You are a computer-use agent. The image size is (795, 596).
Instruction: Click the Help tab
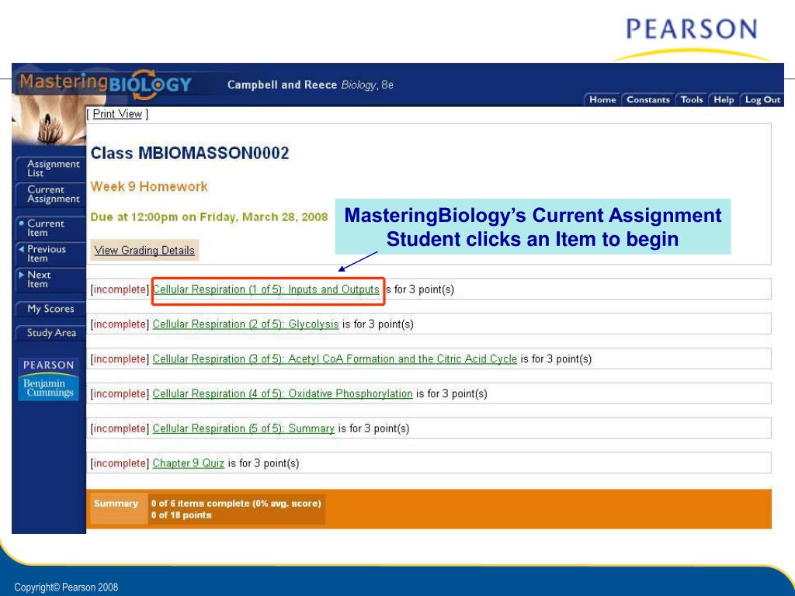coord(724,100)
